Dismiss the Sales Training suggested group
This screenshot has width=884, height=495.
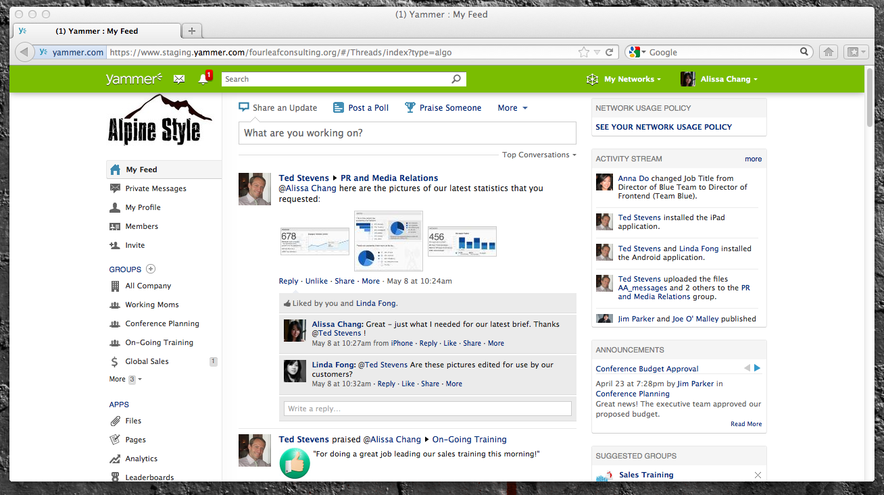click(758, 475)
